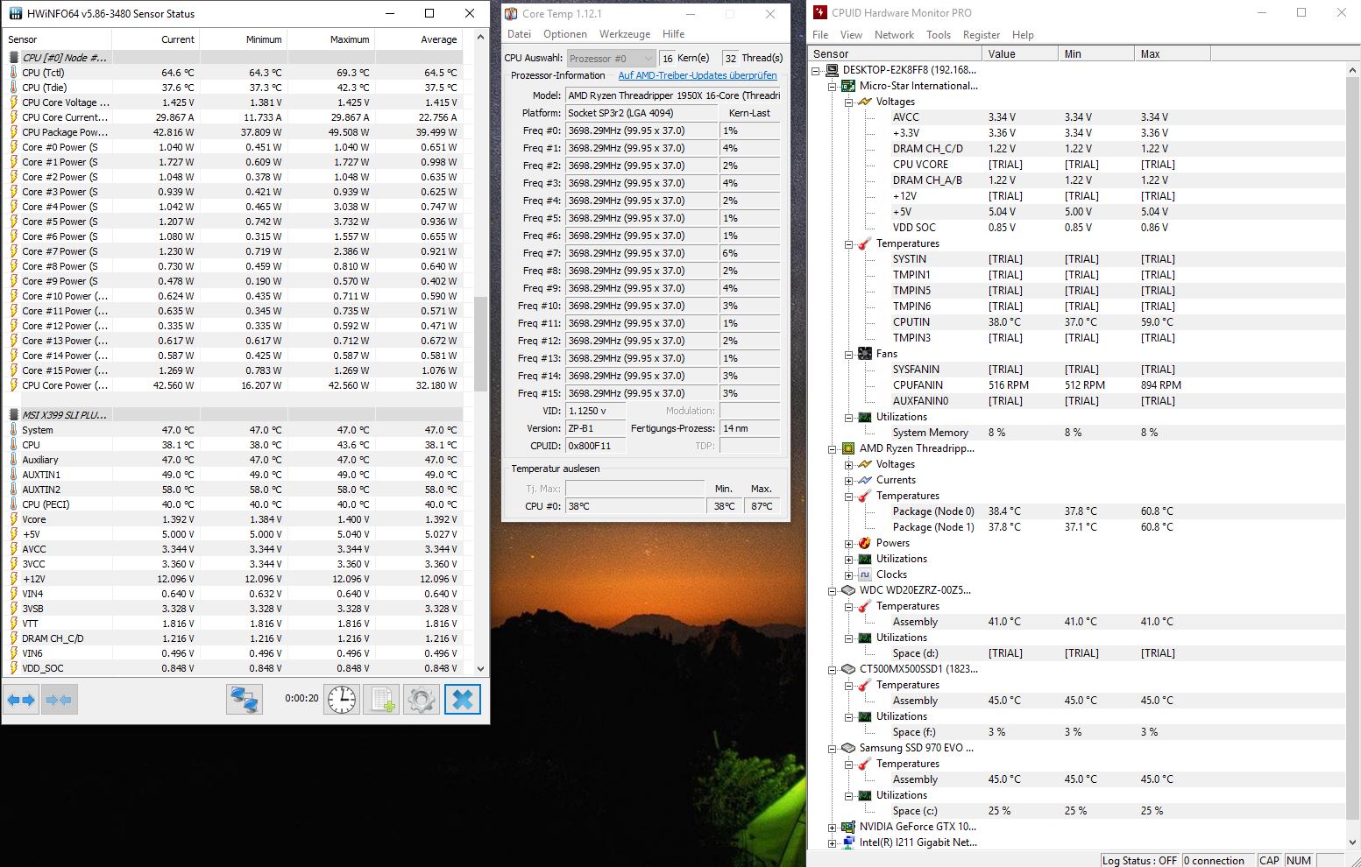Viewport: 1361px width, 867px height.
Task: Click the Maximum column header in HWiNFO
Action: [x=330, y=39]
